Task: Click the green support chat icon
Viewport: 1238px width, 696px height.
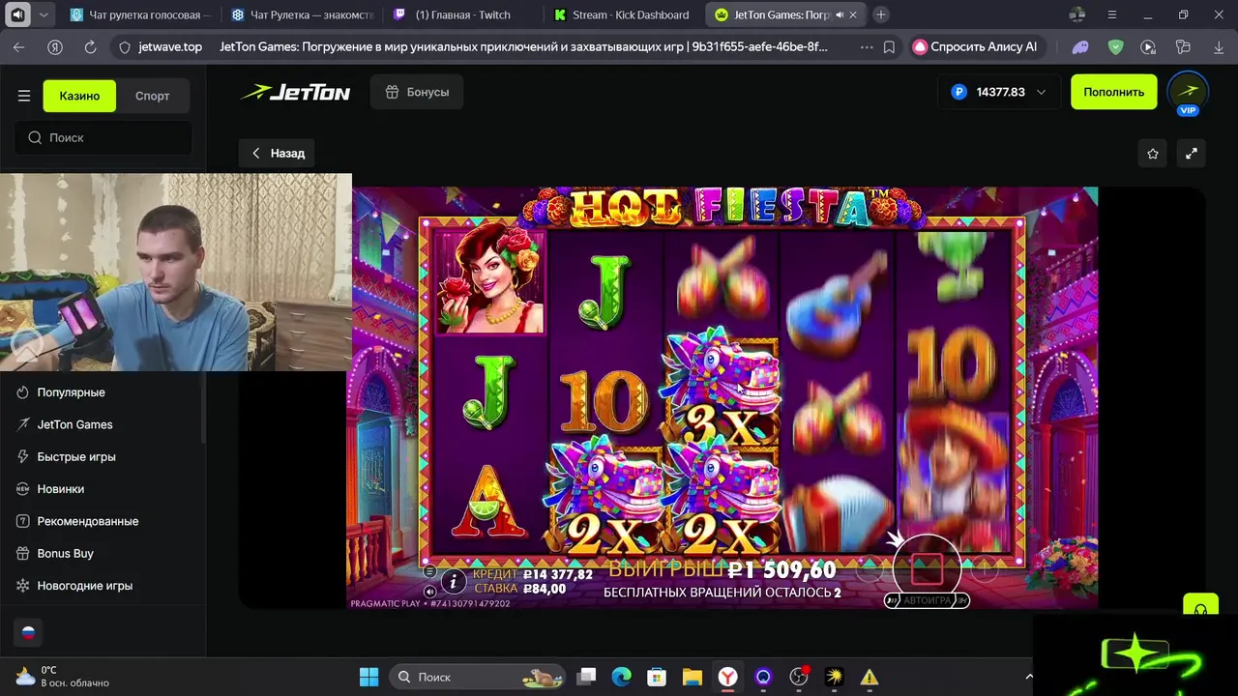Action: coord(1200,606)
